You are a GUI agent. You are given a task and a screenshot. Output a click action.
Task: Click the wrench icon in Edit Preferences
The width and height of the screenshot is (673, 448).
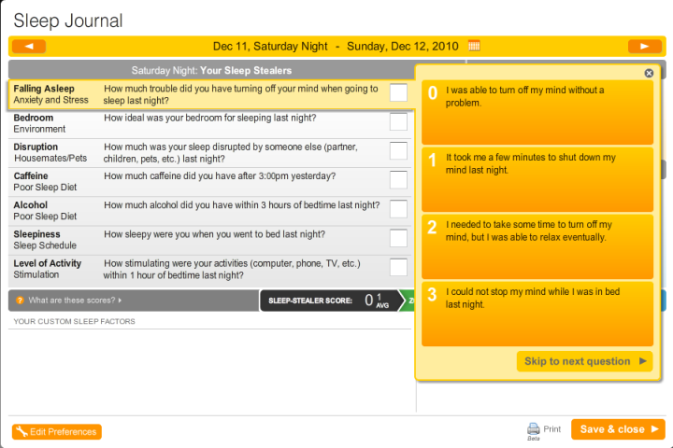tap(21, 431)
